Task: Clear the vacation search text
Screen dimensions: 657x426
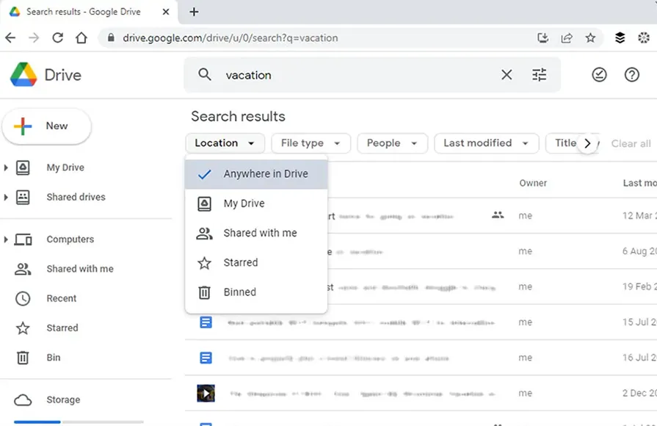Action: pyautogui.click(x=507, y=75)
